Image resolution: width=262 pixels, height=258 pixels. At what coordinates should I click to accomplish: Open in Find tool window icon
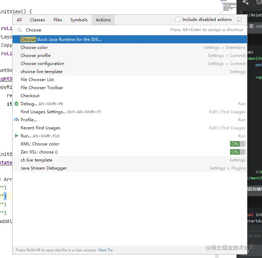click(239, 20)
